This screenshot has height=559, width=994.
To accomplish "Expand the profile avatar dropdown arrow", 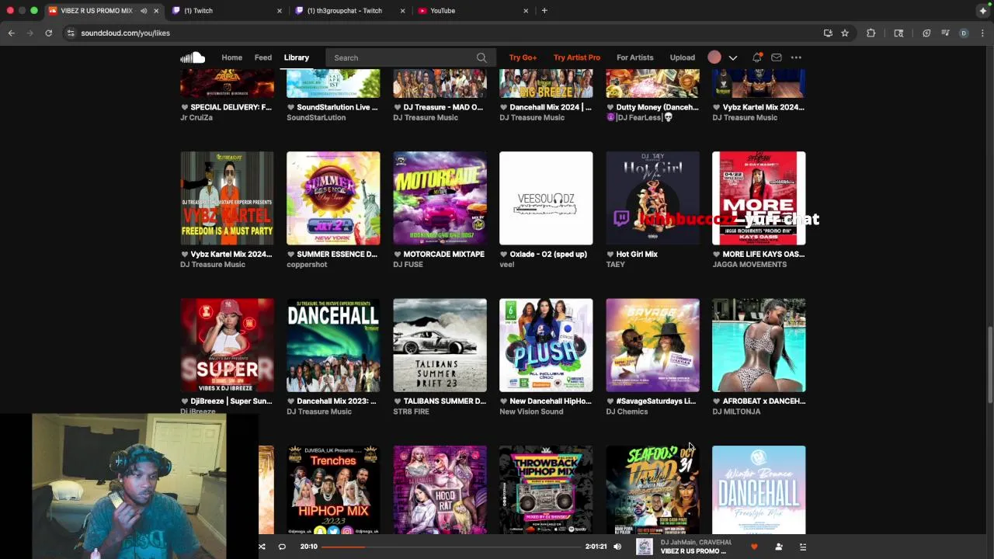I will tap(732, 57).
